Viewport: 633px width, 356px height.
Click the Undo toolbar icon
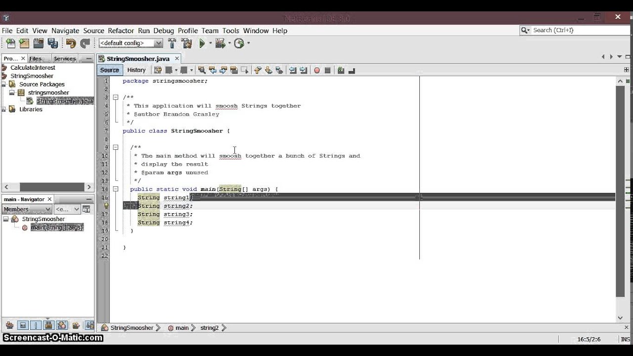(x=71, y=44)
